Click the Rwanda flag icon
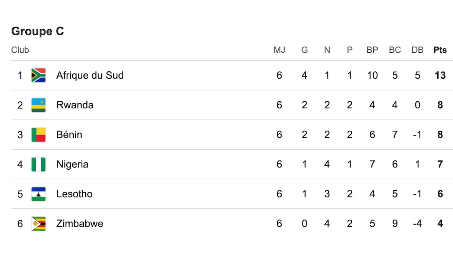Viewport: 453px width, 254px height. click(x=38, y=105)
